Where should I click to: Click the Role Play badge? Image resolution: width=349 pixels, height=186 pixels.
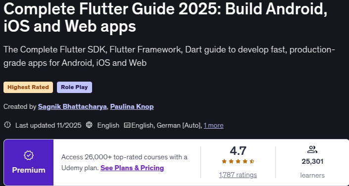74,87
